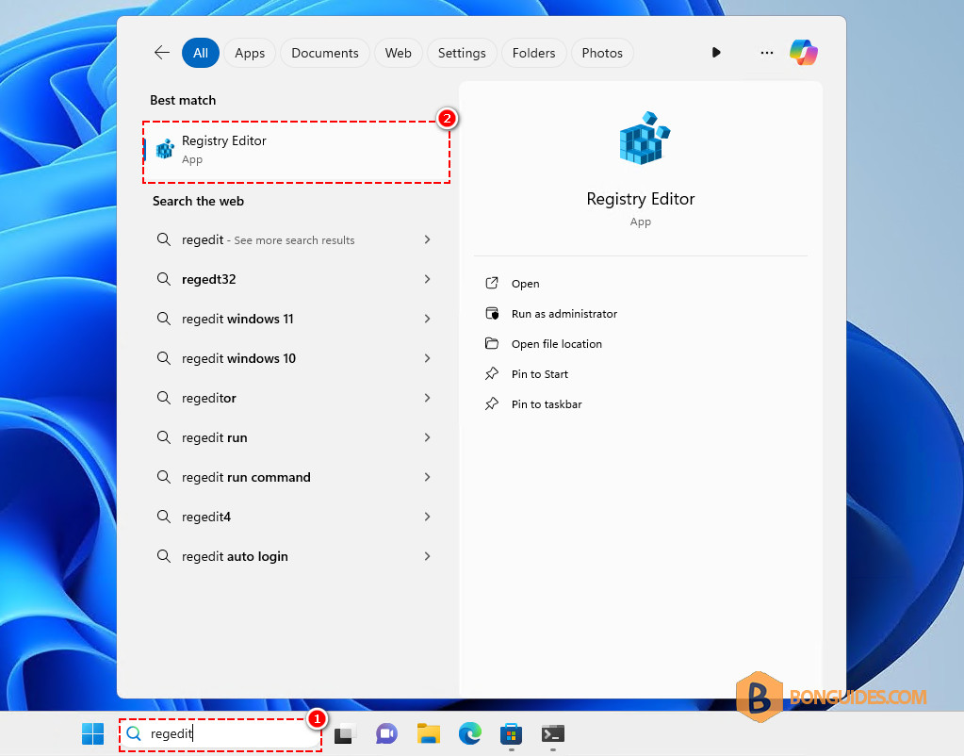Viewport: 964px width, 756px height.
Task: Select 'regedit run' web suggestion text
Action: (214, 438)
